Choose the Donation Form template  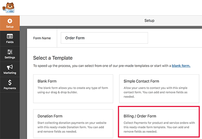point(73,124)
